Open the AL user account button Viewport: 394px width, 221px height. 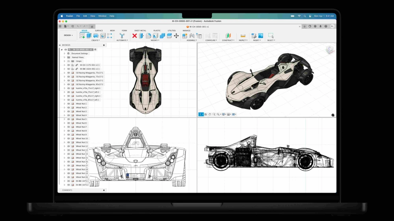[332, 26]
